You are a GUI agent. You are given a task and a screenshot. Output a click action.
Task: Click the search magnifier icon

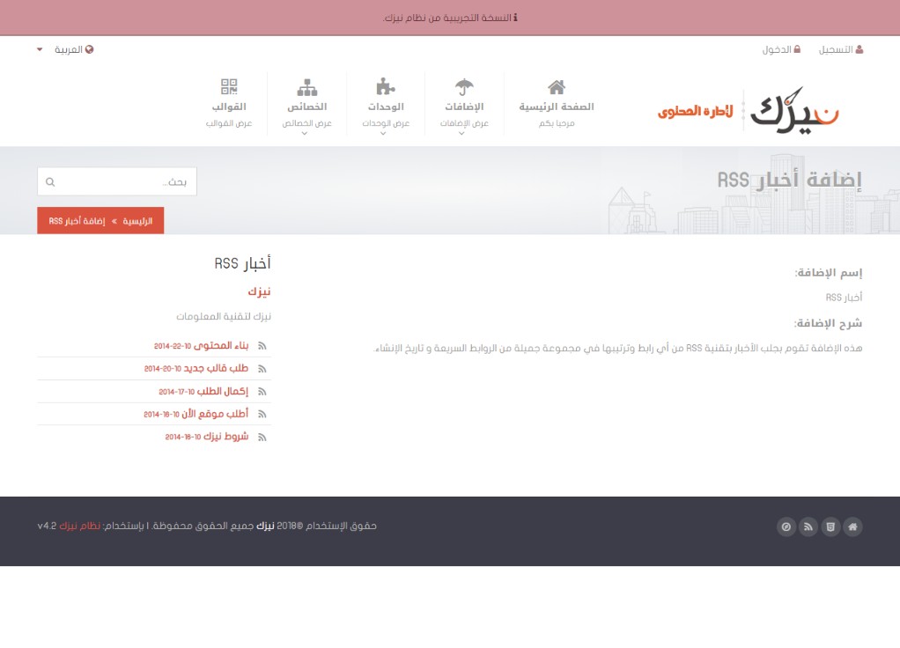(x=50, y=182)
